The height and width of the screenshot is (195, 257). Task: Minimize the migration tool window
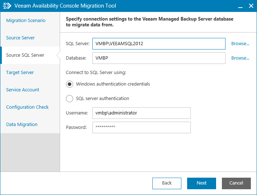coord(240,6)
